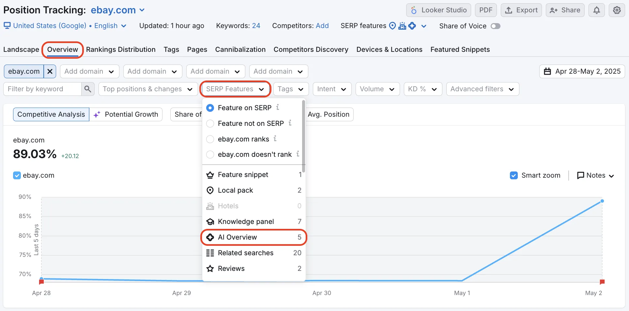This screenshot has width=629, height=311.
Task: Toggle Share of Voice switch
Action: [x=495, y=26]
